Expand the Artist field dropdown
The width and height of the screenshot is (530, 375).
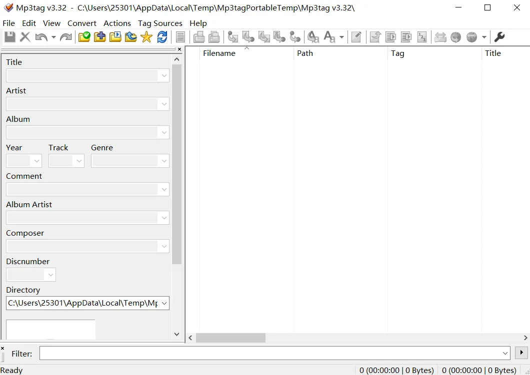click(164, 104)
